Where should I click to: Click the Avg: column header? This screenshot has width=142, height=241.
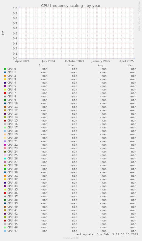click(101, 65)
